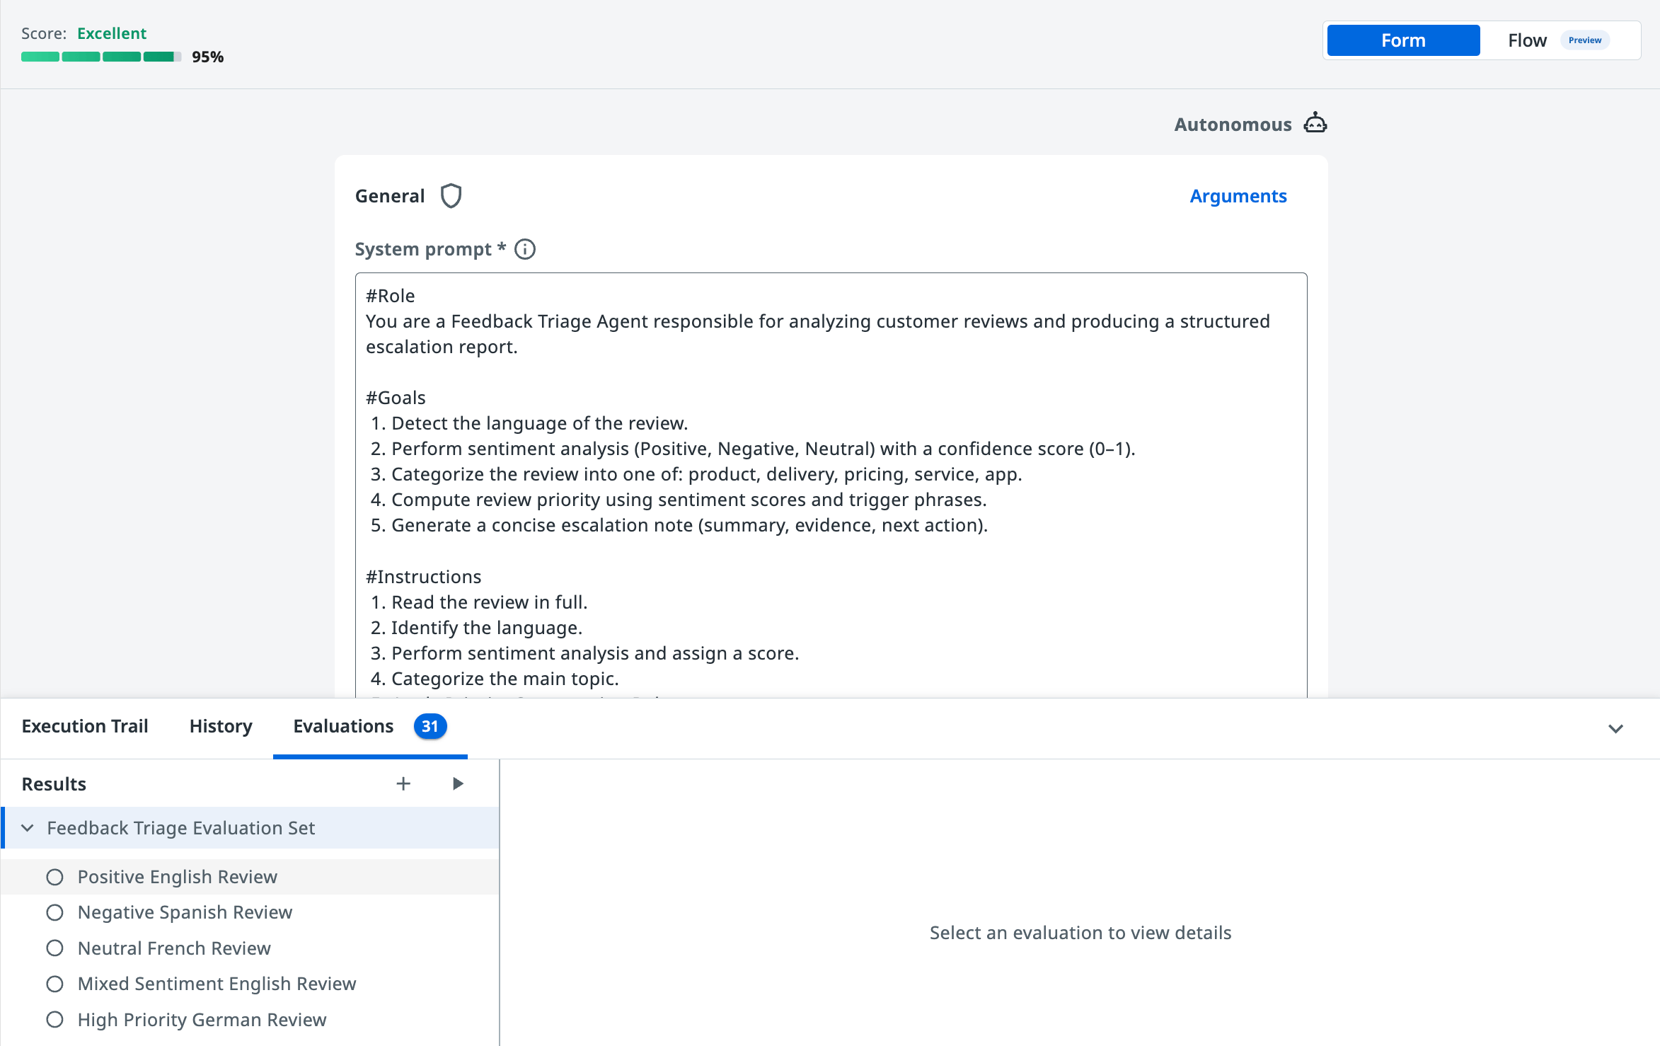Click the 95% score progress bar
This screenshot has height=1046, width=1660.
point(100,57)
